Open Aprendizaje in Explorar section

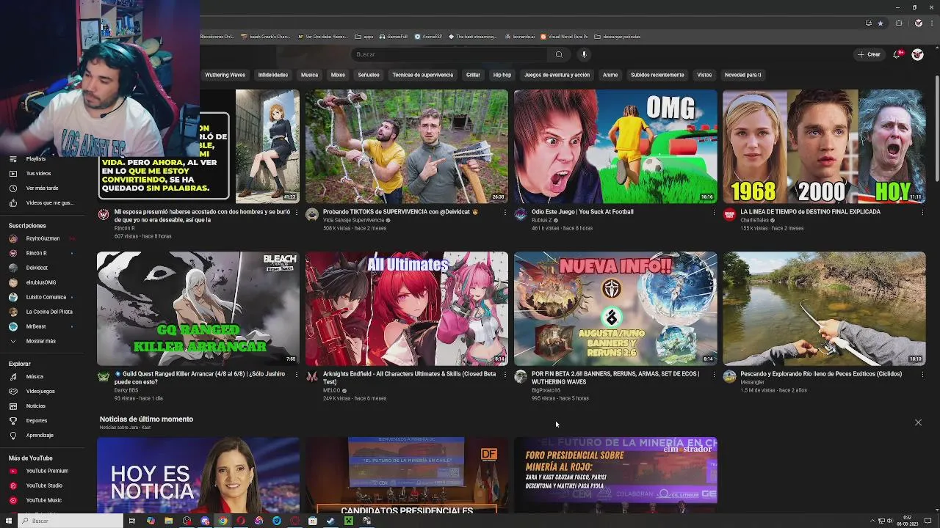(40, 436)
